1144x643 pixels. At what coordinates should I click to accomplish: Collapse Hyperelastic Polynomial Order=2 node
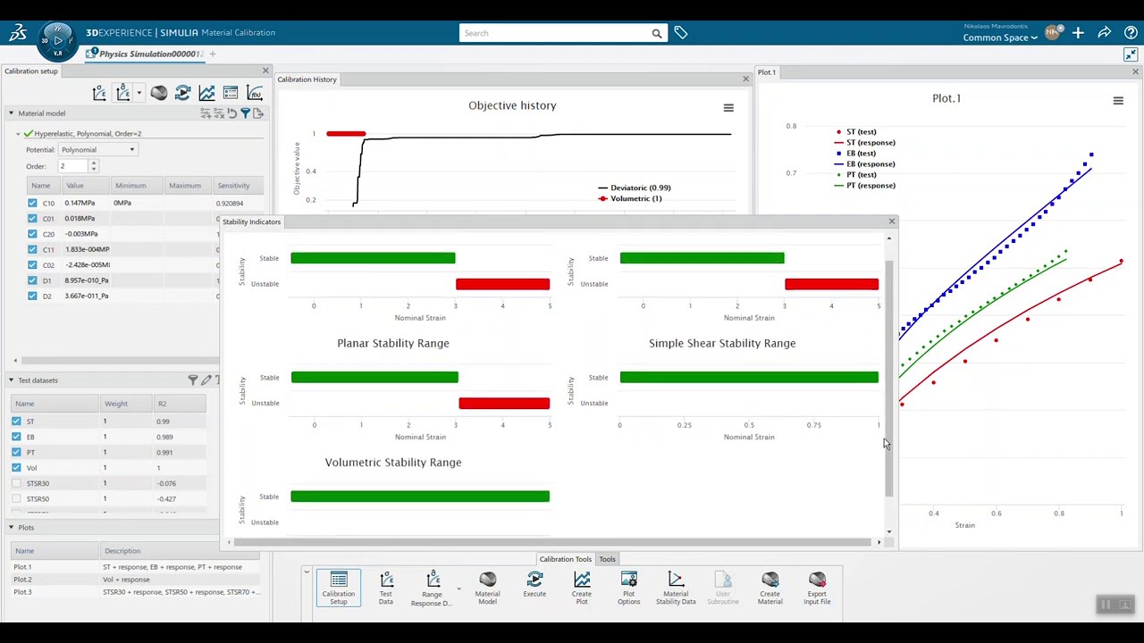pos(18,134)
